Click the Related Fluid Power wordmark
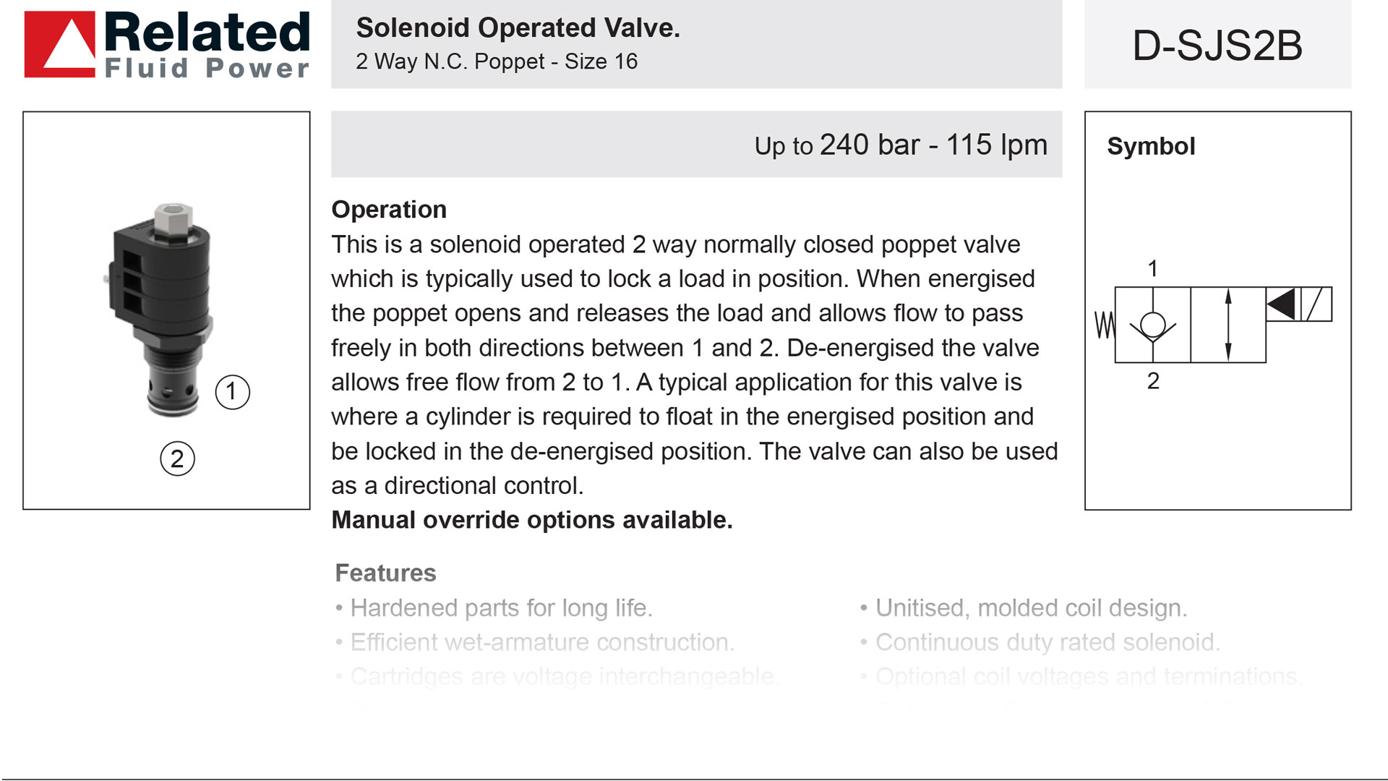The image size is (1388, 781). [x=207, y=45]
